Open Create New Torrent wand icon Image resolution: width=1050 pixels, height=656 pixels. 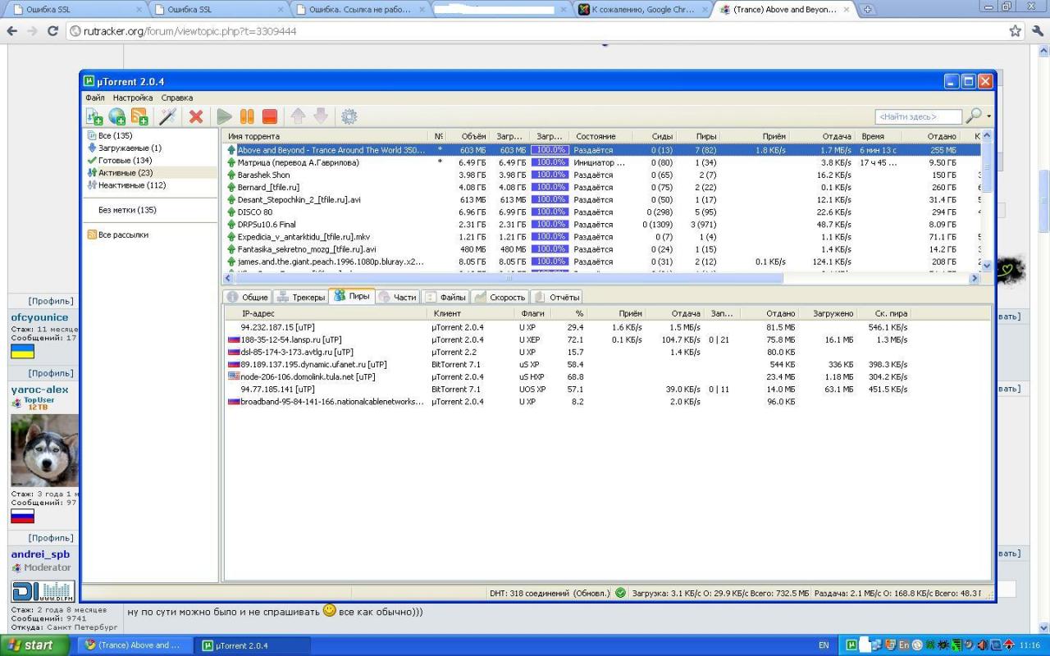[167, 116]
